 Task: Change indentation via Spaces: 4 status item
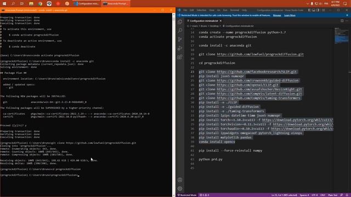click(x=304, y=195)
